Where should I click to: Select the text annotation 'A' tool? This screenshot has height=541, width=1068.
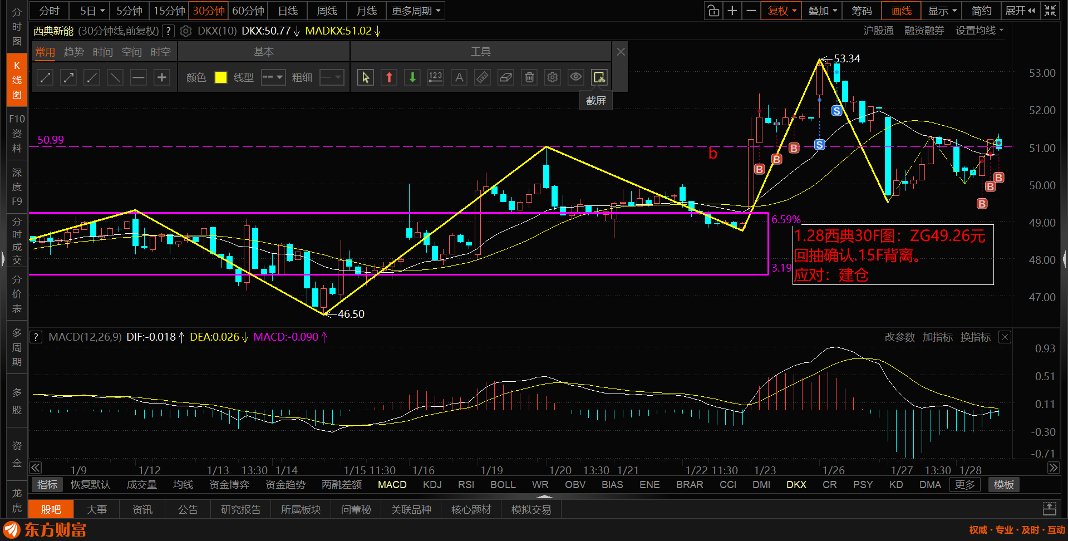click(459, 77)
